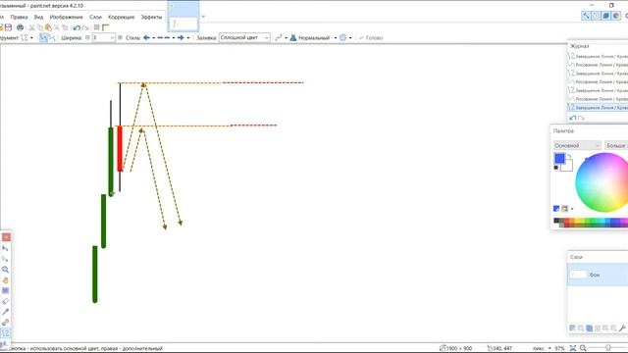Open the 'Основной' color dropdown in Палитра
628x353 pixels.
[577, 145]
